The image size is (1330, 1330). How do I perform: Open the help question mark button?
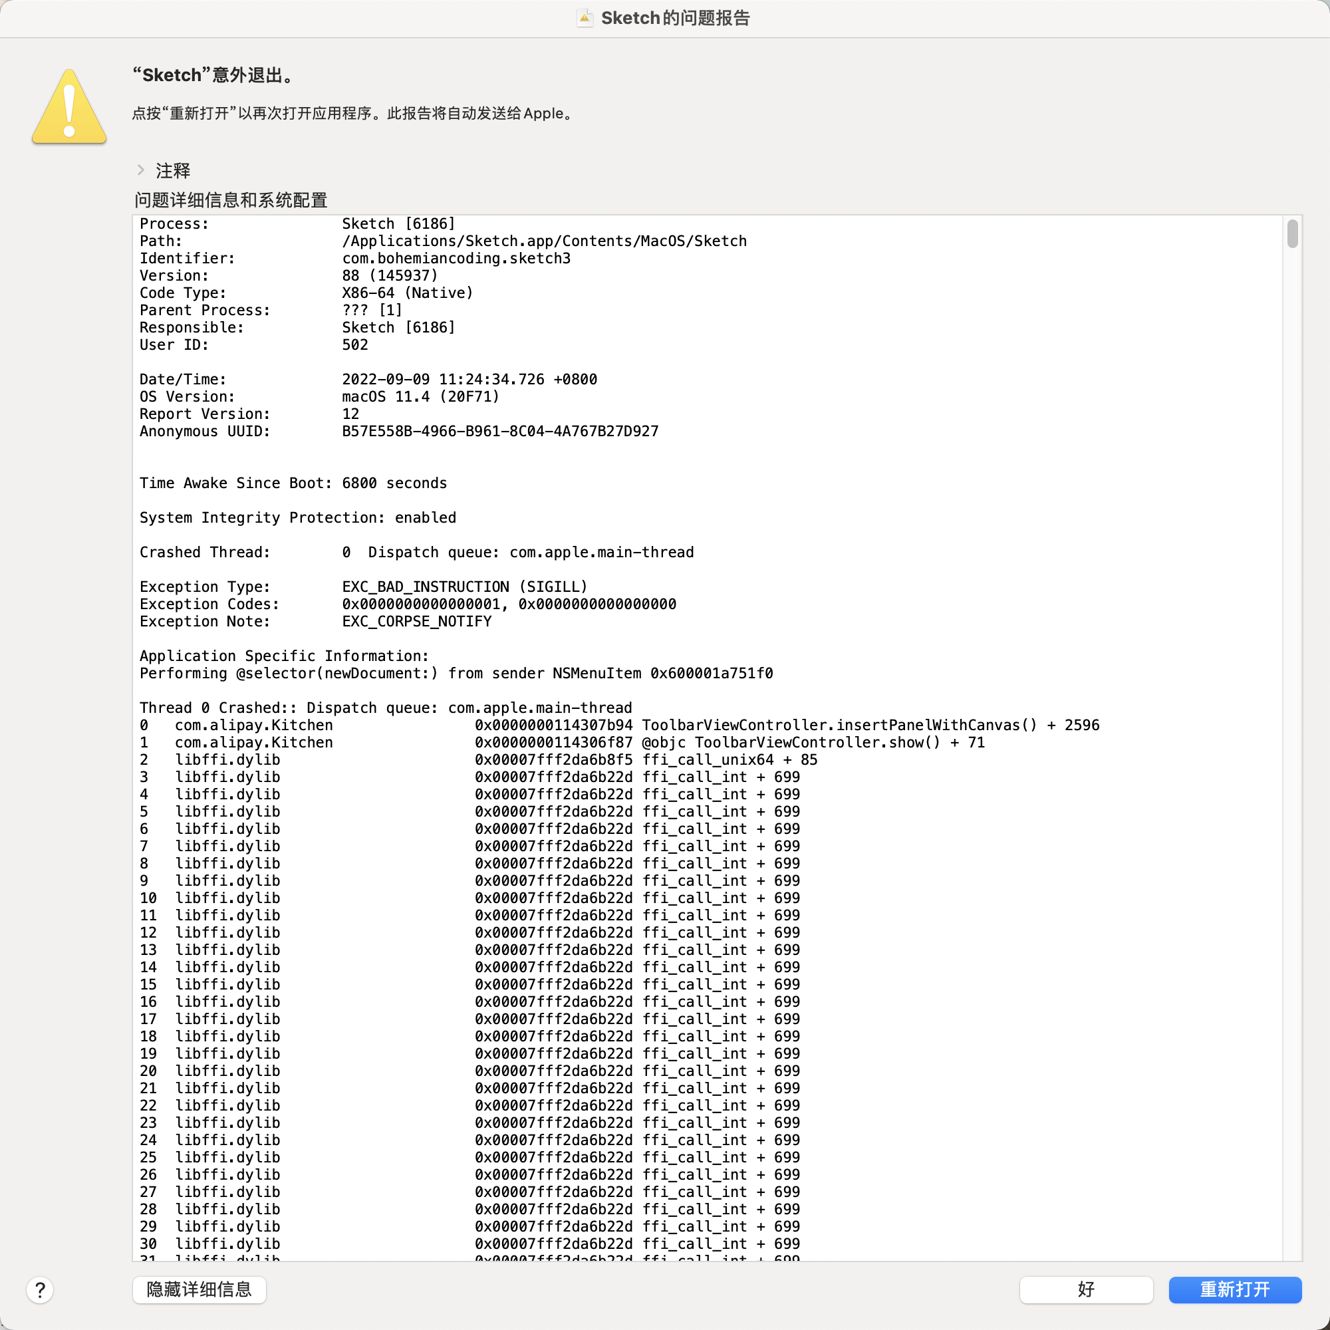(x=40, y=1290)
